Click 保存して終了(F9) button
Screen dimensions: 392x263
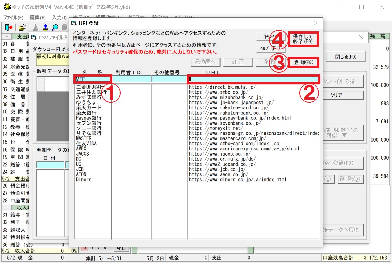click(x=303, y=39)
